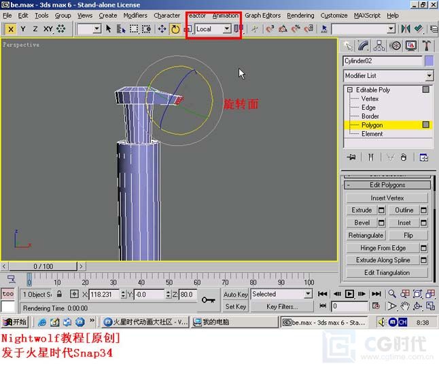439x366 pixels.
Task: Select the Edge sub-object level
Action: tap(368, 108)
